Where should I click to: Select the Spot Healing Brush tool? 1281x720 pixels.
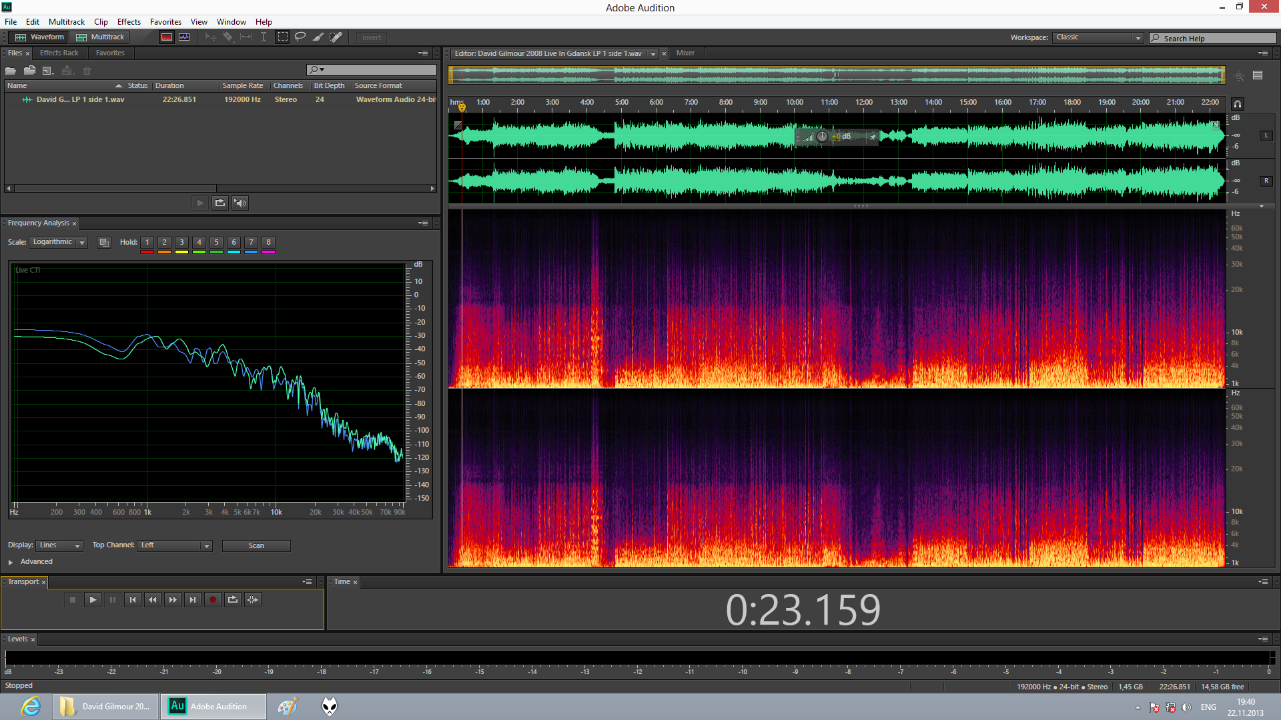(336, 37)
